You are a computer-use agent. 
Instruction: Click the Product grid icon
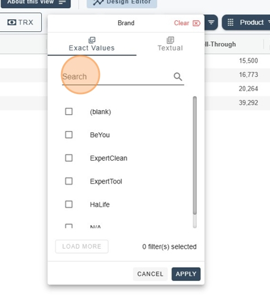point(231,22)
